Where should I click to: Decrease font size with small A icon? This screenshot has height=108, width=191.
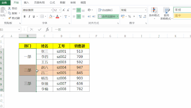[68, 10]
